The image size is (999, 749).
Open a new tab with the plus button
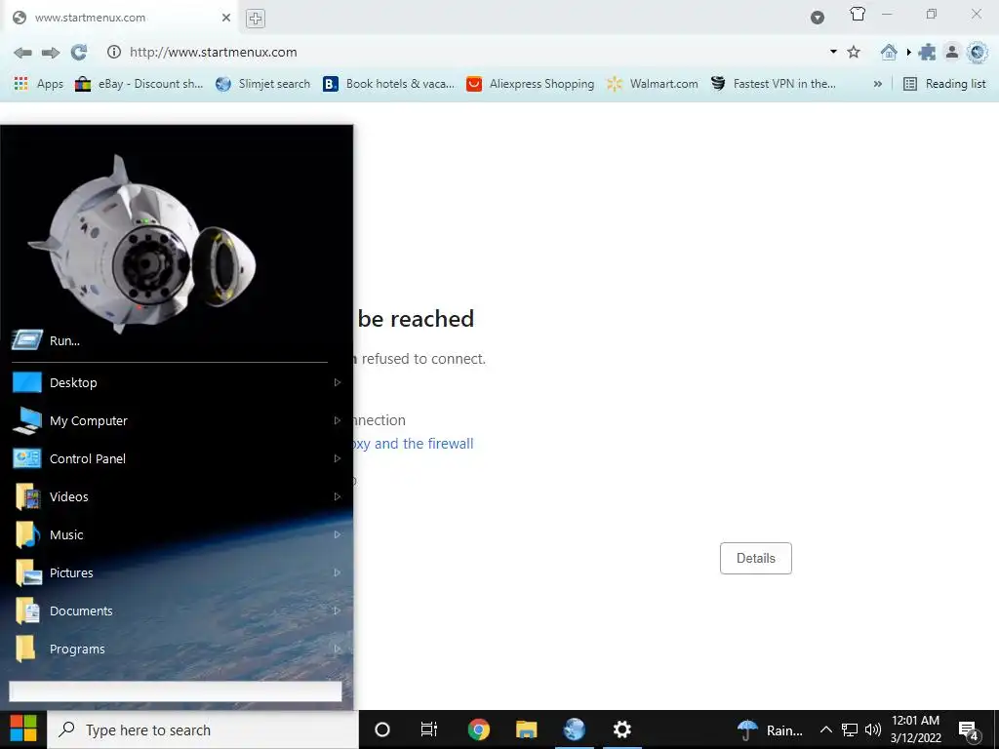[x=256, y=19]
